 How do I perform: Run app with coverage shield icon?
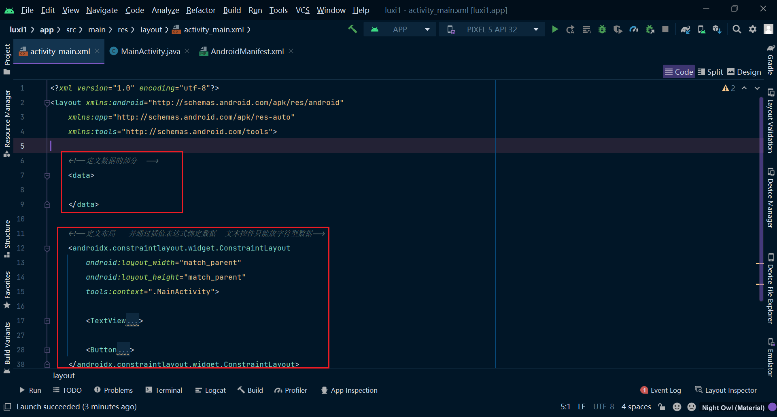coord(618,29)
